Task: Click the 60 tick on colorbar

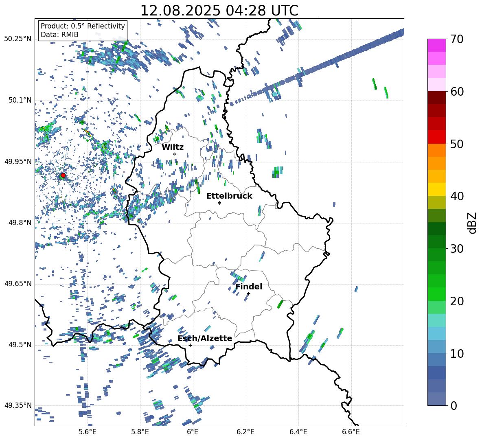Action: (457, 92)
